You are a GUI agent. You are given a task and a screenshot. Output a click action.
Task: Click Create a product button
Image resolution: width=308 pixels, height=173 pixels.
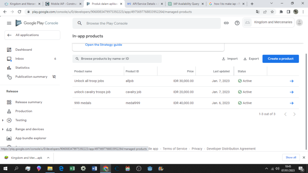(281, 59)
